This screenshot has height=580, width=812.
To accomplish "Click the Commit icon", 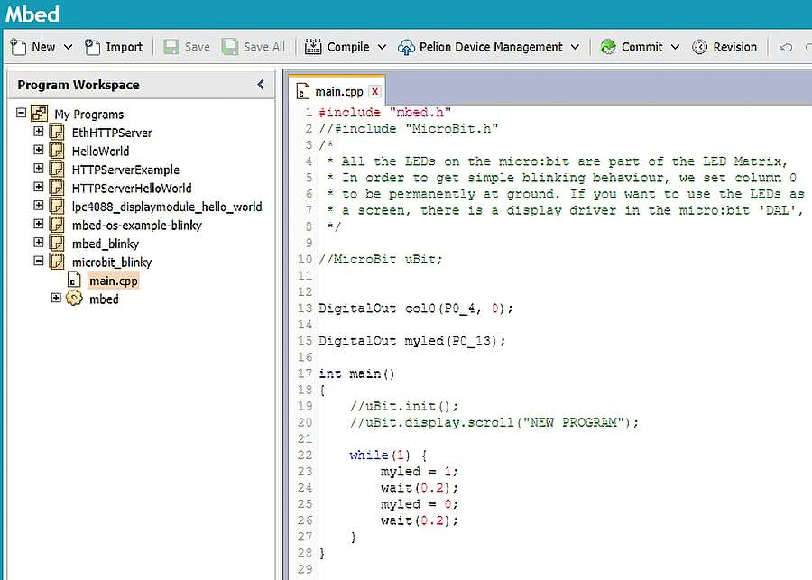I will pyautogui.click(x=608, y=47).
